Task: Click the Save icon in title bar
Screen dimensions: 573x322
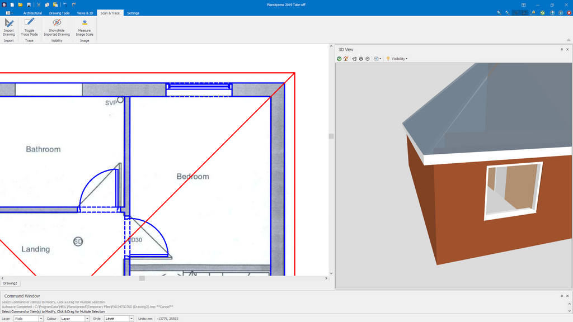Action: (29, 4)
